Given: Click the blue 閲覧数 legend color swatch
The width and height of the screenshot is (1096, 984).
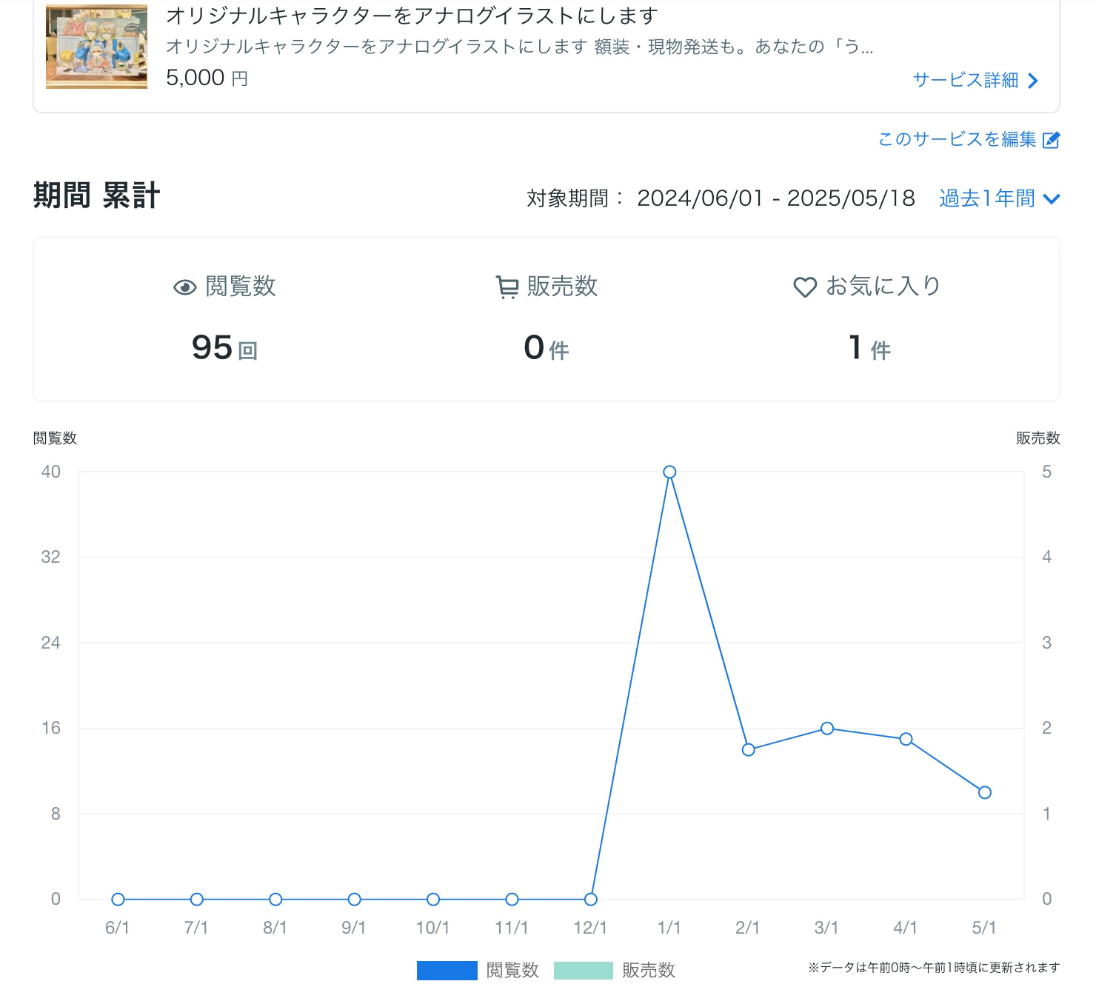Looking at the screenshot, I should tap(447, 969).
